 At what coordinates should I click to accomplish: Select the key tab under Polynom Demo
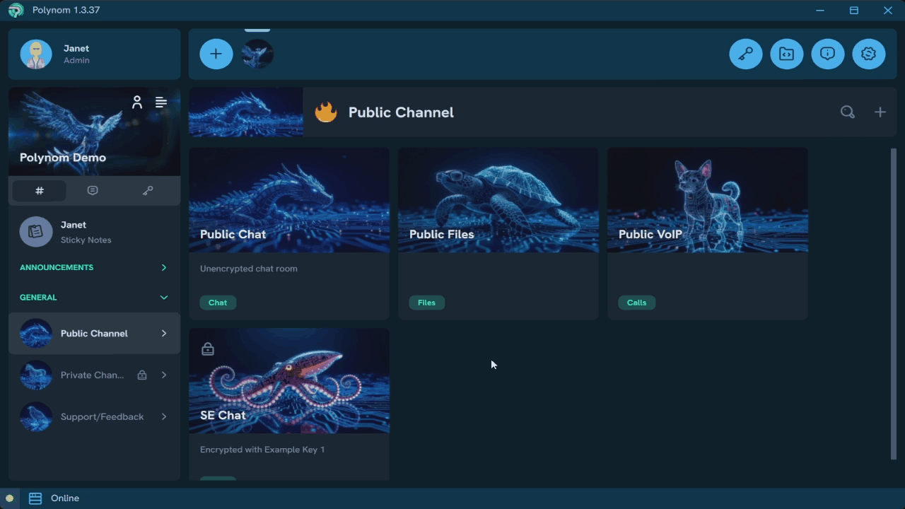point(148,190)
